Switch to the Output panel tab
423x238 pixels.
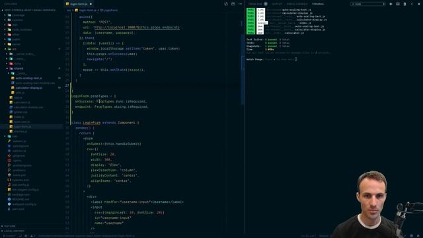pyautogui.click(x=277, y=4)
